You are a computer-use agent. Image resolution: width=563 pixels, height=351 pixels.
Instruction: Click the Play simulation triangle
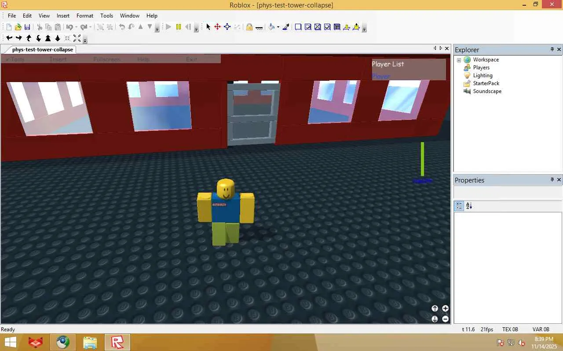(x=168, y=27)
